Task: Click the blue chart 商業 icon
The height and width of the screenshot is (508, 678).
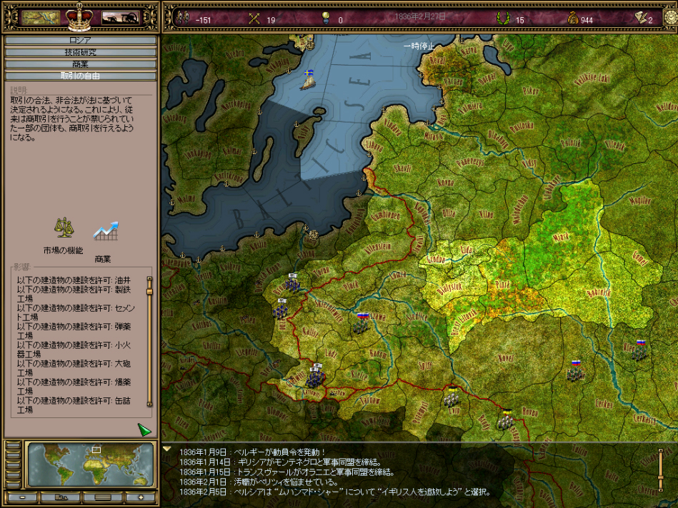Action: click(x=105, y=231)
